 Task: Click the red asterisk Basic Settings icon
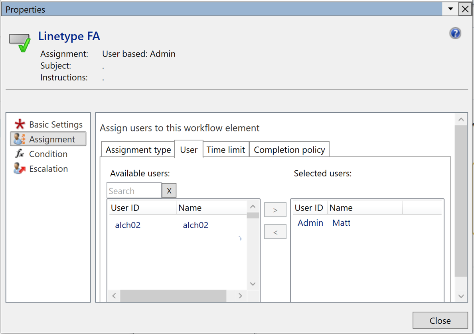coord(20,124)
